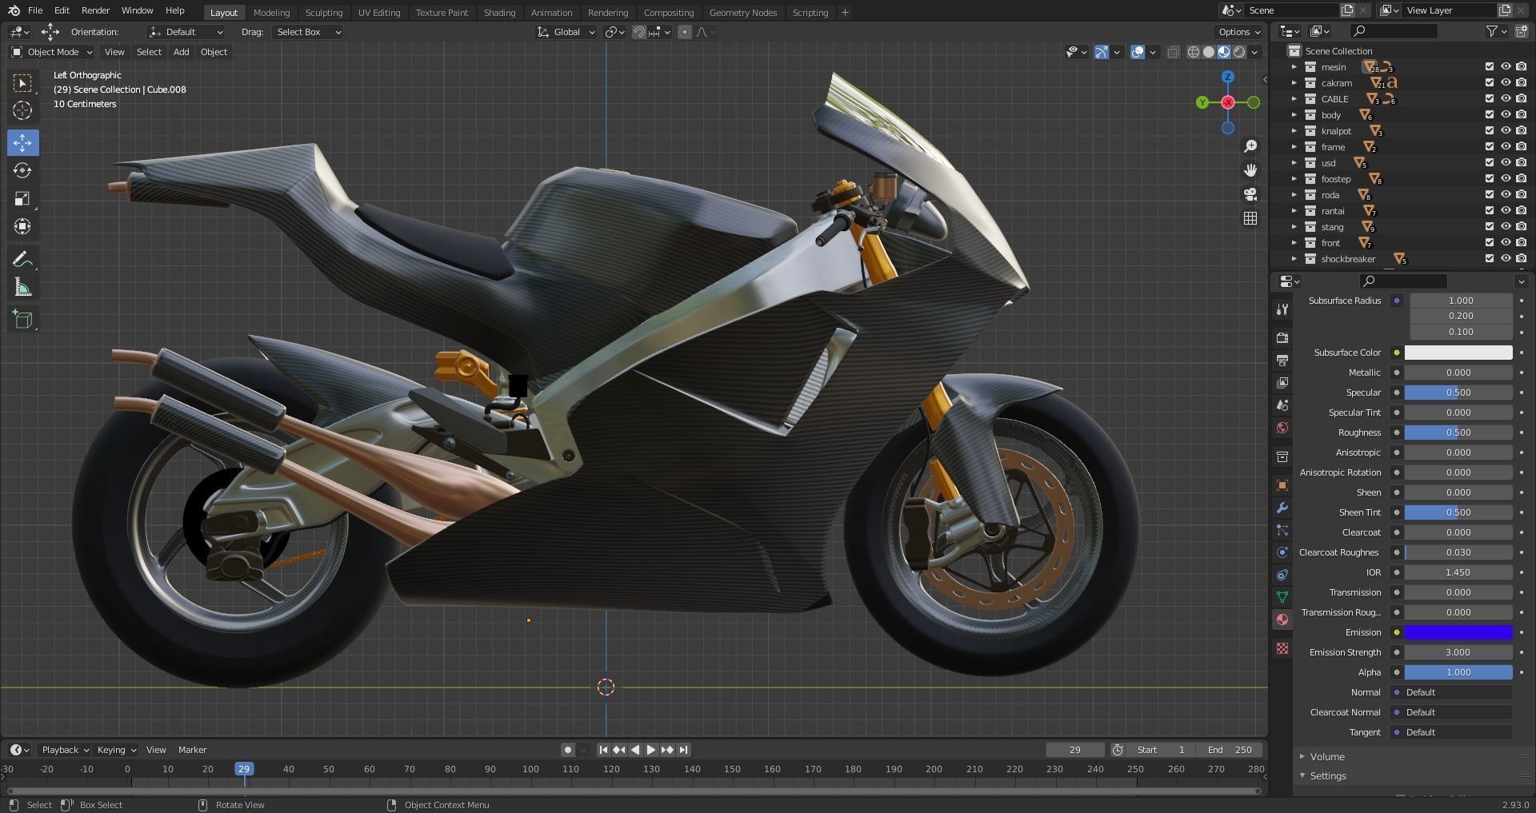Image resolution: width=1536 pixels, height=813 pixels.
Task: Activate the Move tool
Action: tap(22, 143)
